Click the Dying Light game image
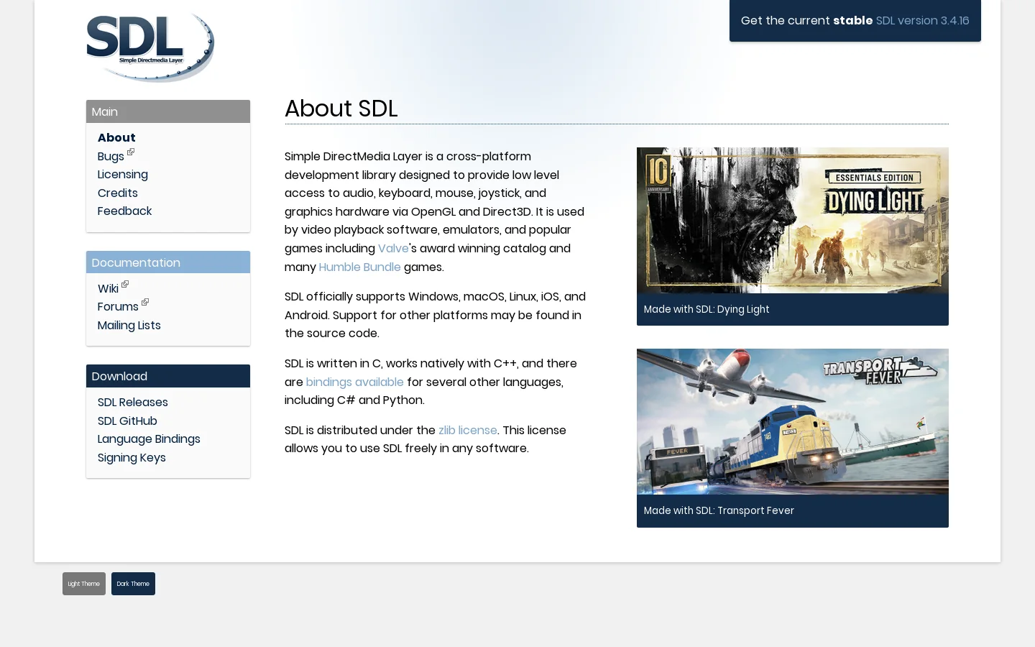 (793, 220)
